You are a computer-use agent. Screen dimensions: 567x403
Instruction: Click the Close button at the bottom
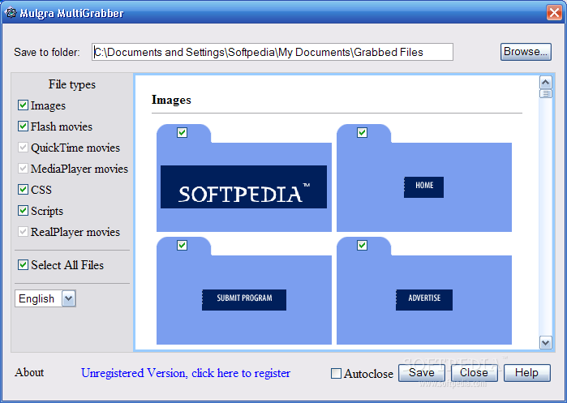pos(474,373)
